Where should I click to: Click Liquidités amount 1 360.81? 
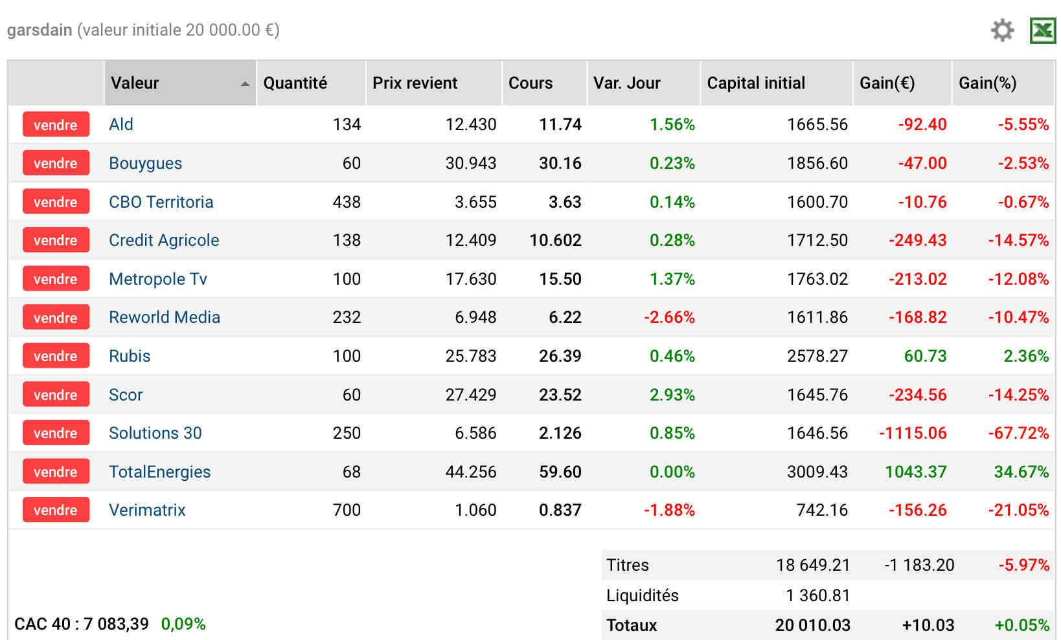818,595
